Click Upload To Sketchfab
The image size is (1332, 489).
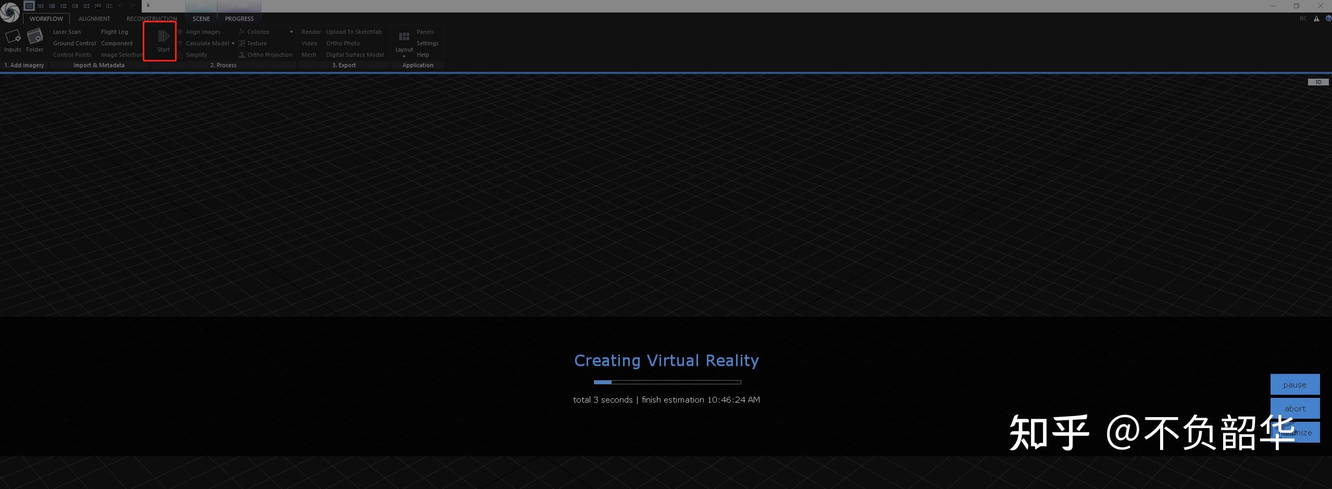[354, 32]
